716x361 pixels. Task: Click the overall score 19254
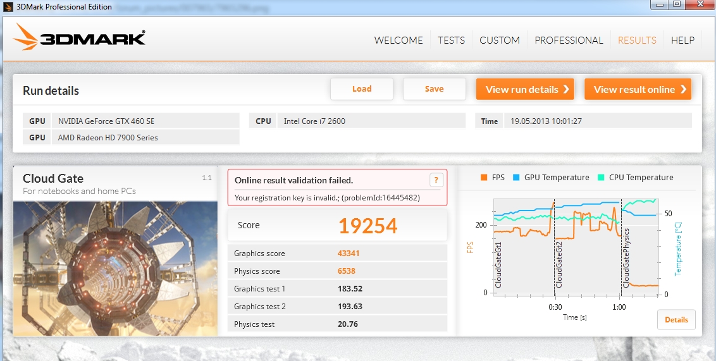pyautogui.click(x=367, y=226)
